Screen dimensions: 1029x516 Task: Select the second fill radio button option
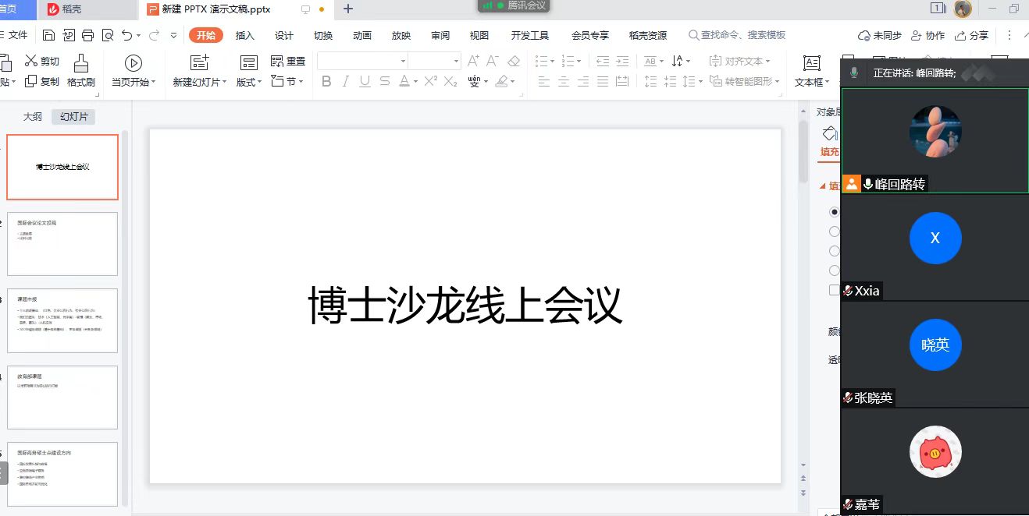pyautogui.click(x=835, y=231)
